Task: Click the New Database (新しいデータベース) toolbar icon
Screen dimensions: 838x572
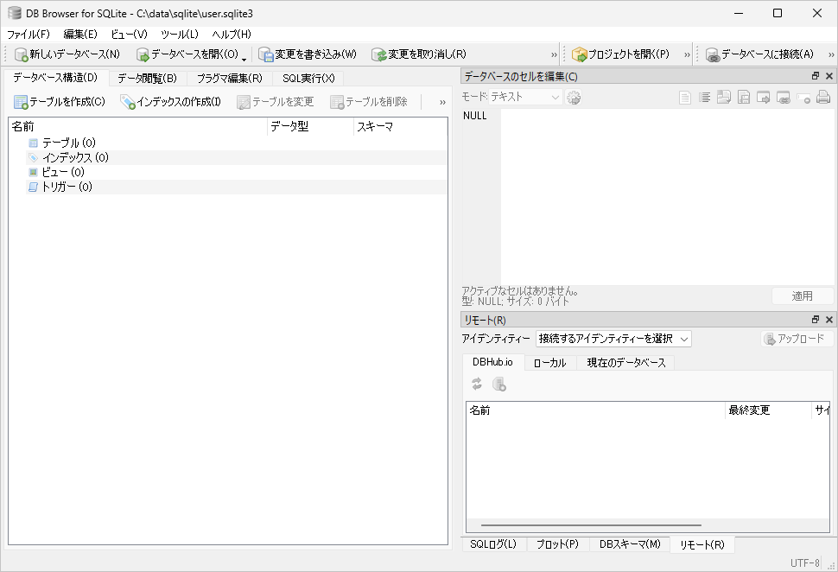Action: click(22, 54)
